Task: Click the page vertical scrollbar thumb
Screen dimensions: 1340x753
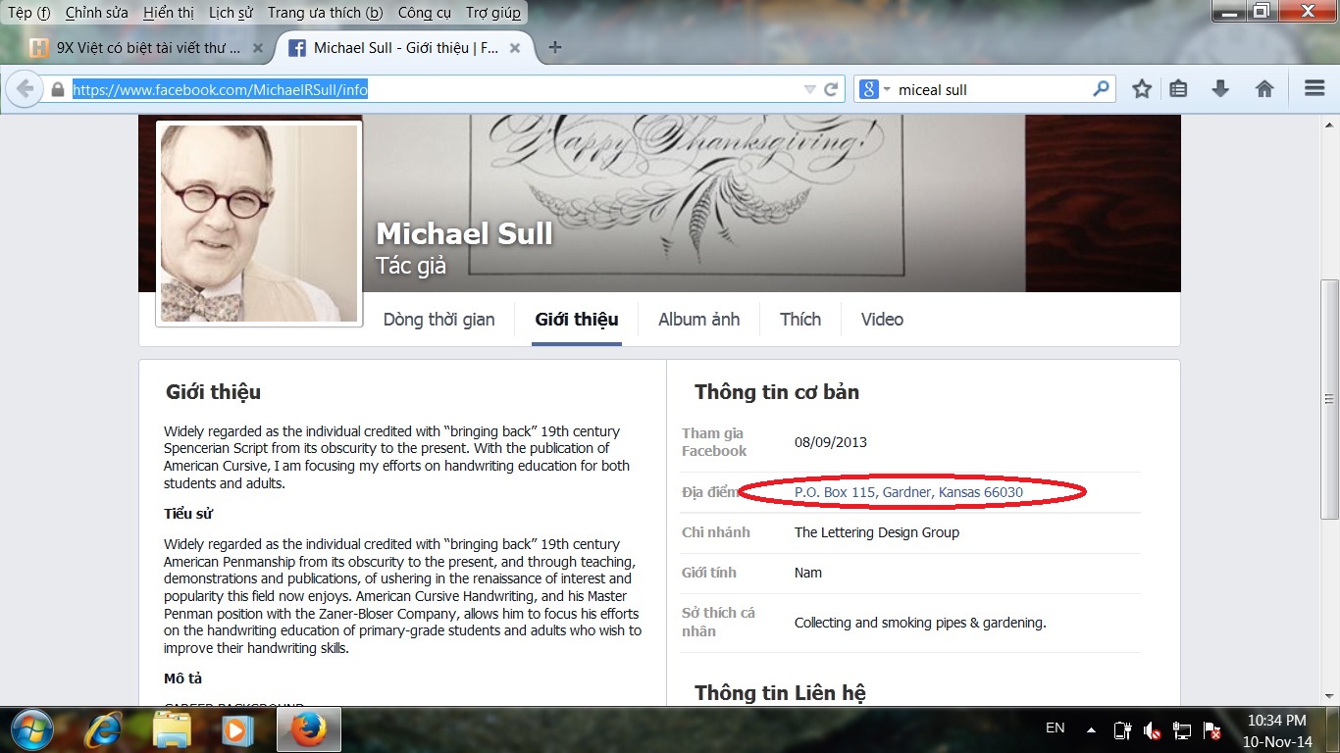Action: [x=1329, y=399]
